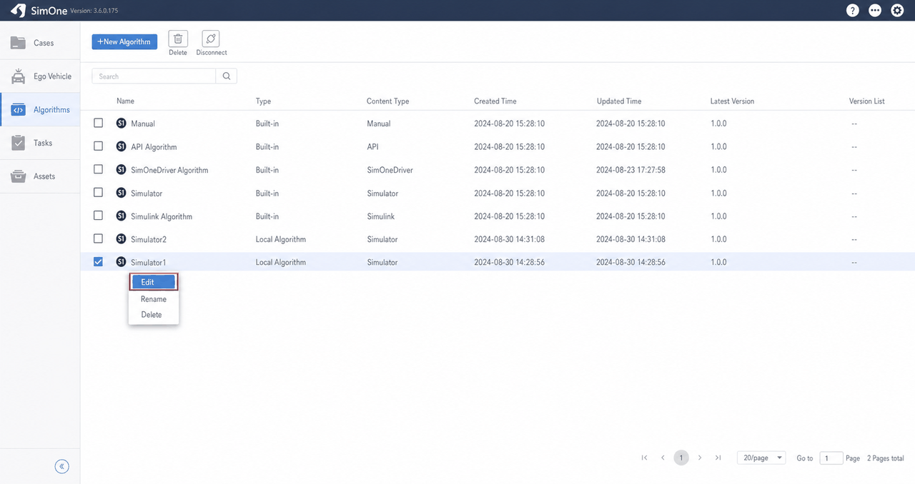The height and width of the screenshot is (484, 915).
Task: Click the SimOneDriver content type cell
Action: 390,170
